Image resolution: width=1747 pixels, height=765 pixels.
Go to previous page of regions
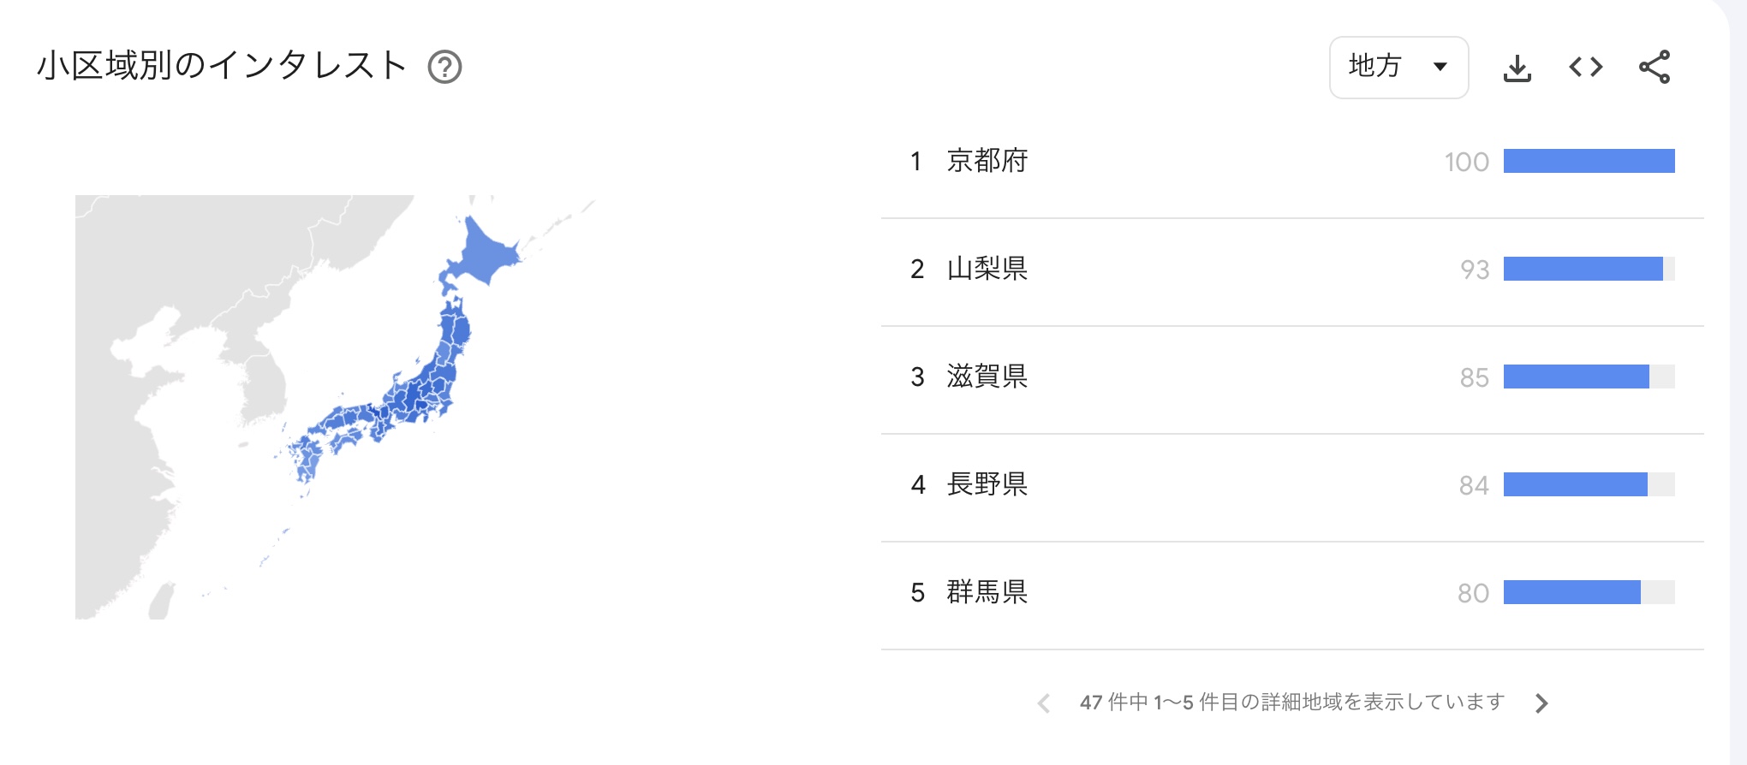pos(1043,703)
